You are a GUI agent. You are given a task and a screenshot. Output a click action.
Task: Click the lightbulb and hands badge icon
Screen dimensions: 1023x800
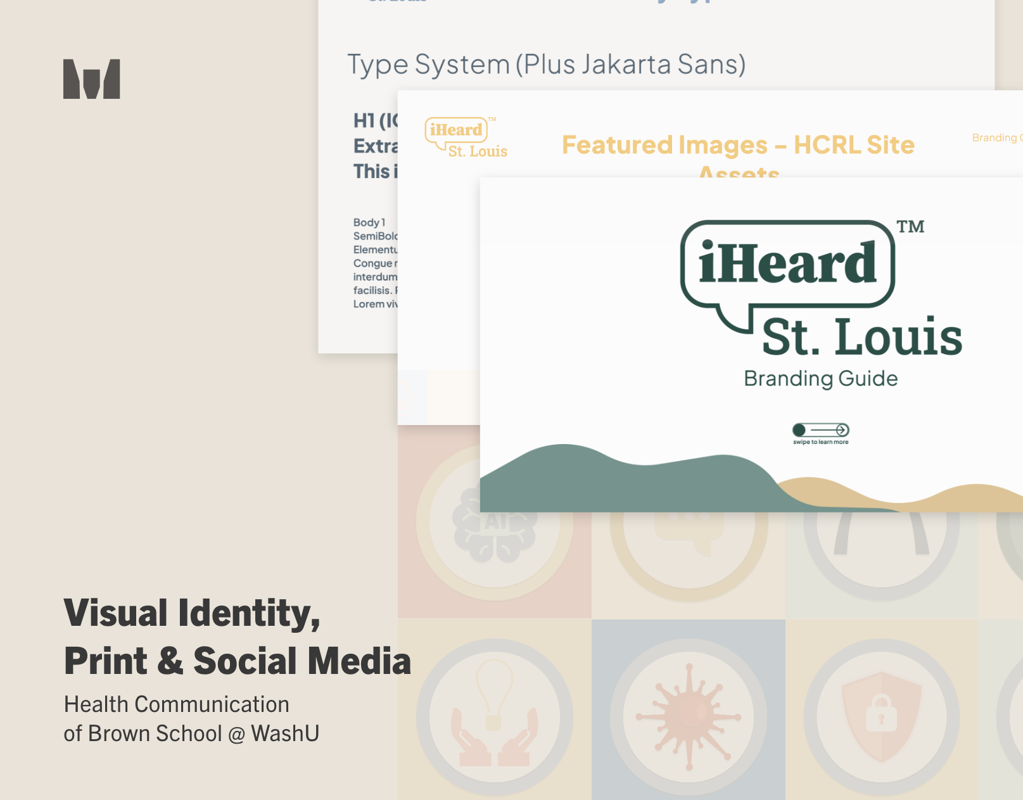[x=495, y=717]
